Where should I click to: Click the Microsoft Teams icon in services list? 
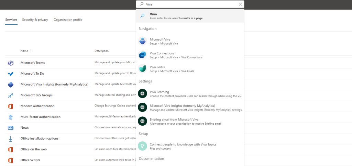click(x=11, y=63)
